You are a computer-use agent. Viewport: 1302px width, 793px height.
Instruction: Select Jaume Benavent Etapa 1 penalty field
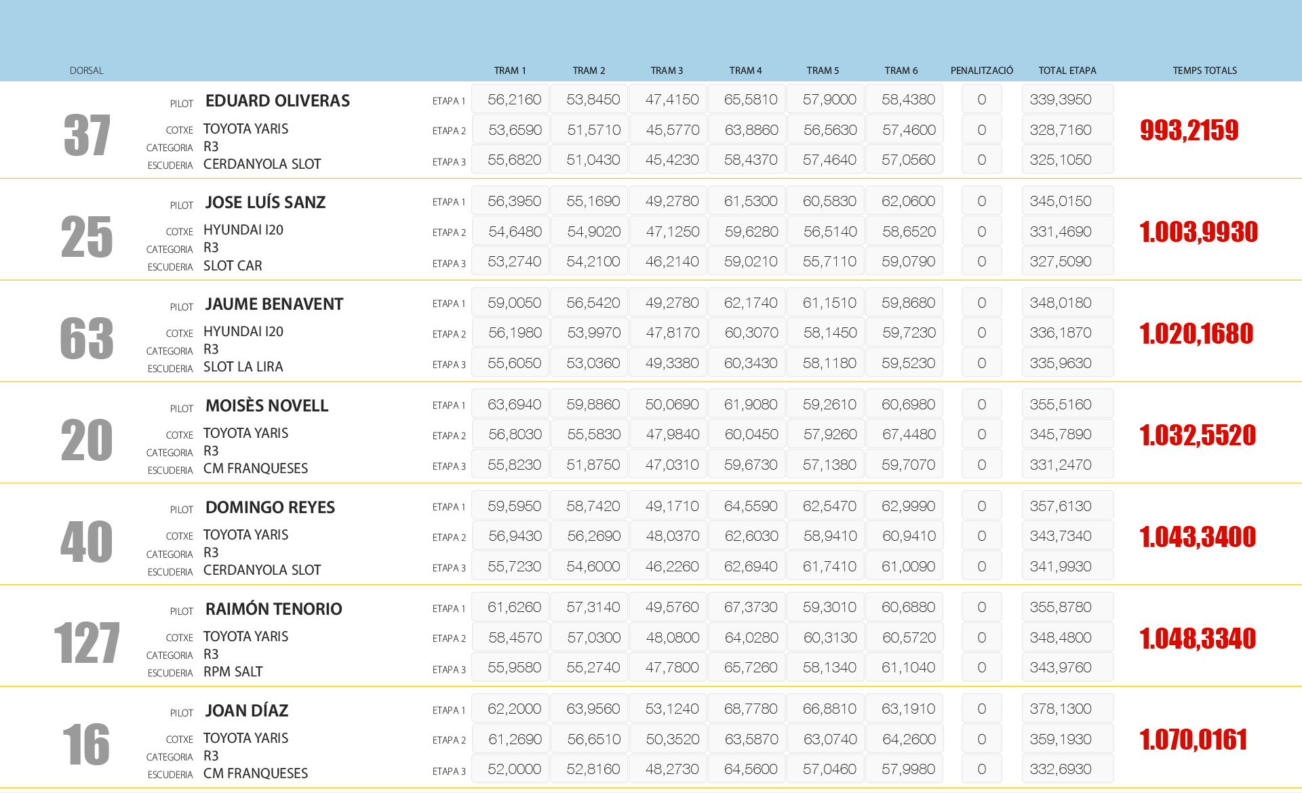981,303
